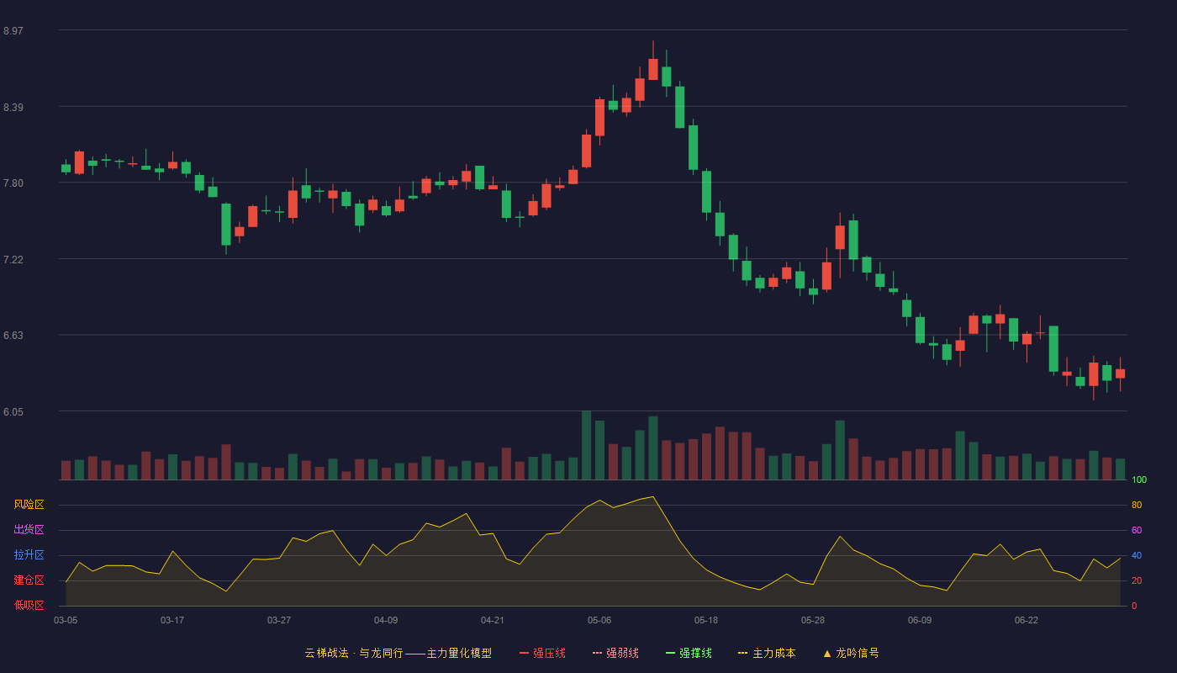Screen dimensions: 1177x673
Task: Click the 80 indicator scale label
Action: pyautogui.click(x=1137, y=506)
